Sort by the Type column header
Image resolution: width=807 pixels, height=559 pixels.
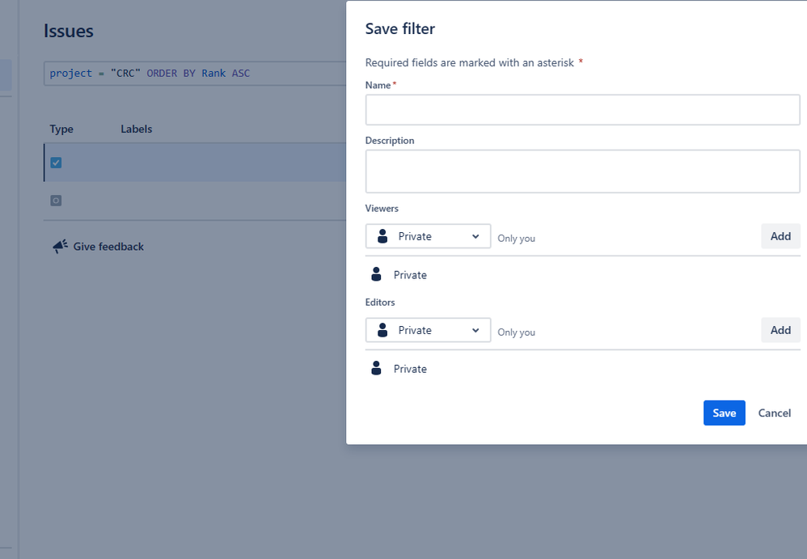coord(61,129)
